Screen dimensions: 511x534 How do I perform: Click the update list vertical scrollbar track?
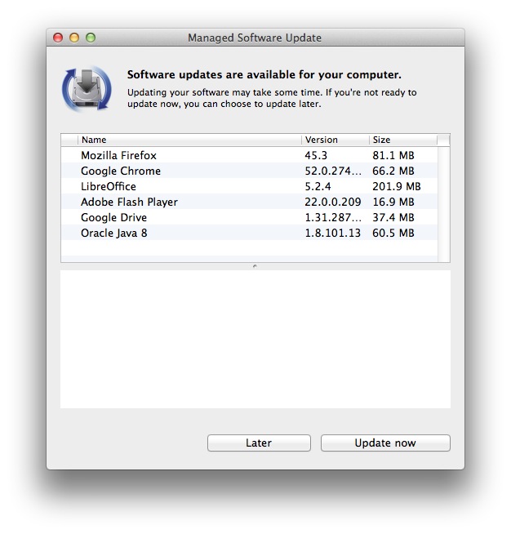[x=443, y=204]
